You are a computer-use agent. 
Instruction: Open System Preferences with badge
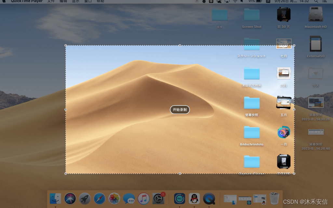tap(158, 199)
